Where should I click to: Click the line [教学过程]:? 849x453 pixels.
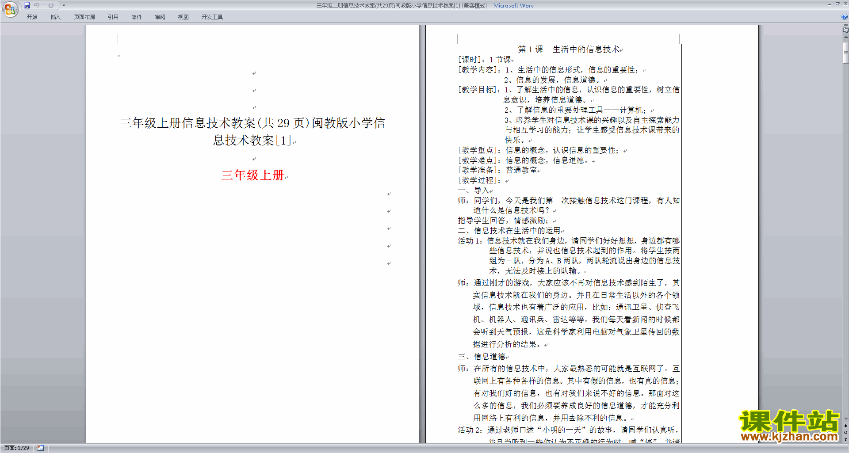click(480, 180)
